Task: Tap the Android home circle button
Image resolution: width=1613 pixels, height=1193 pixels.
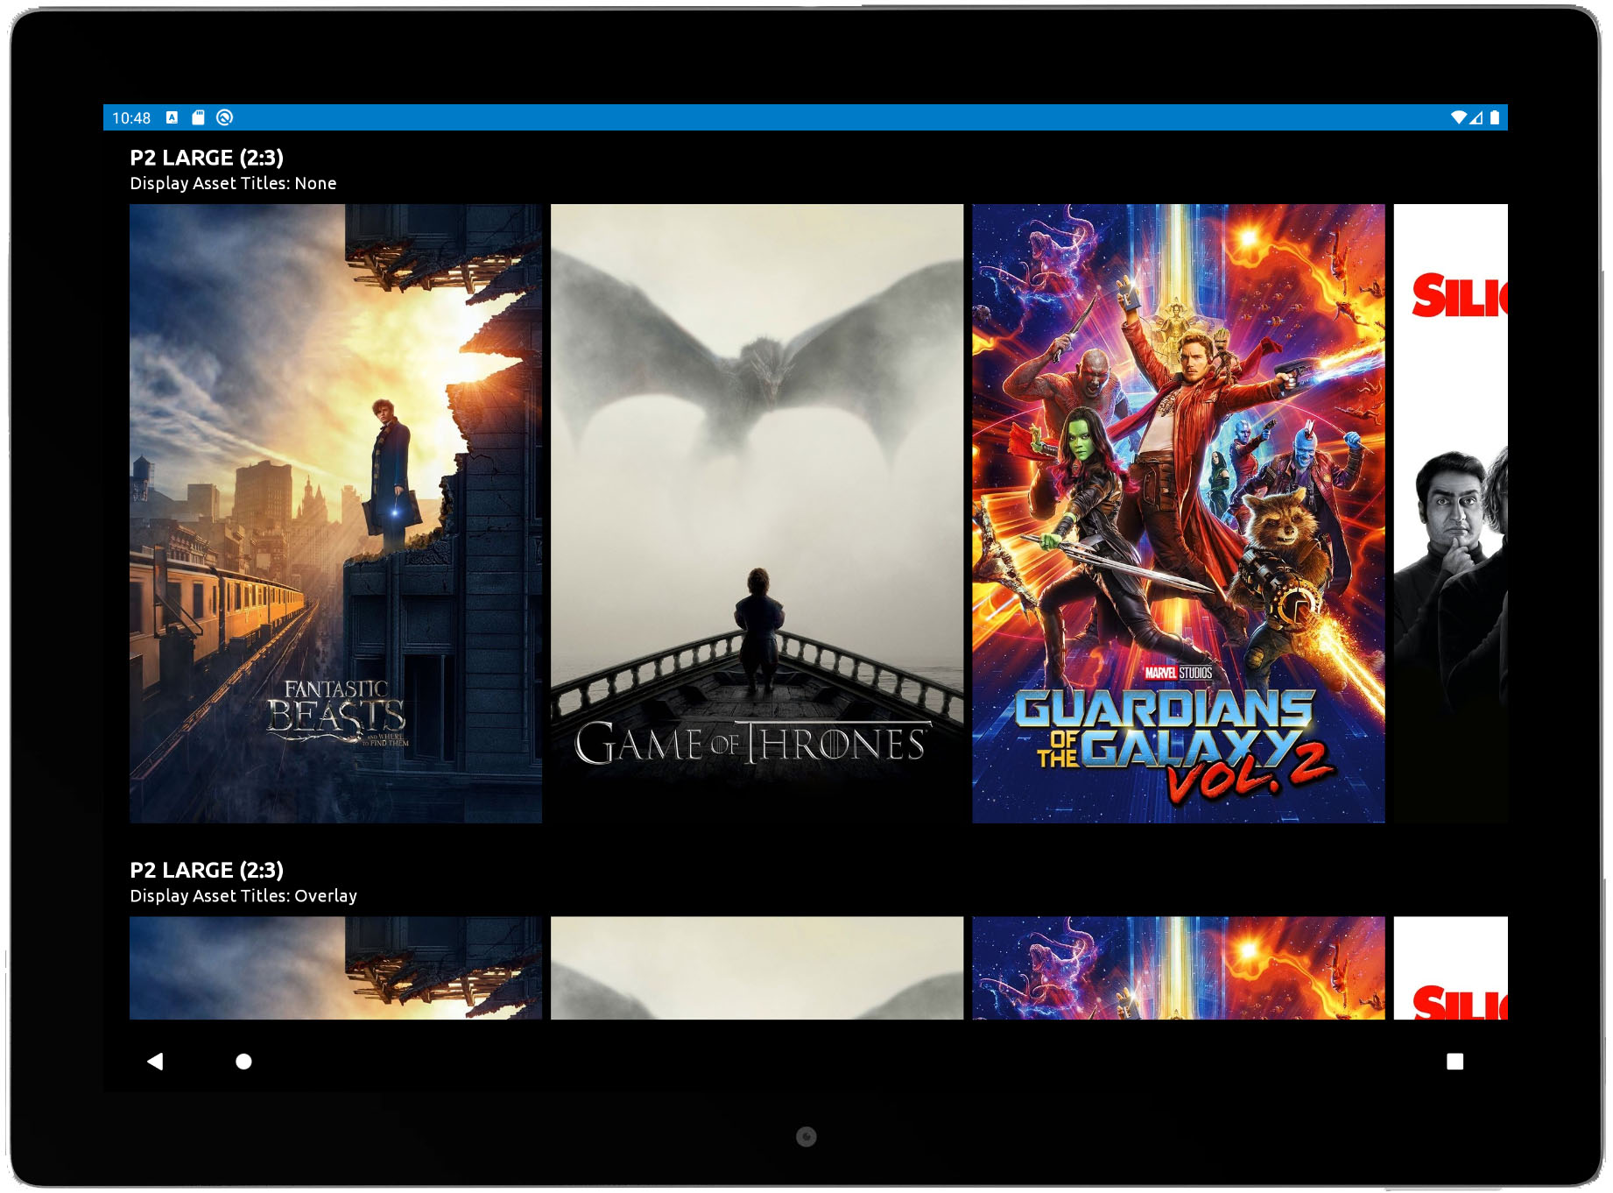Action: 244,1062
